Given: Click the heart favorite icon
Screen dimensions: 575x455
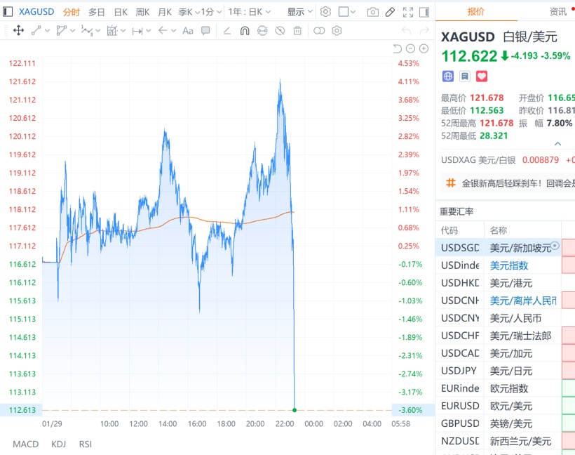Looking at the screenshot, I should (x=482, y=76).
